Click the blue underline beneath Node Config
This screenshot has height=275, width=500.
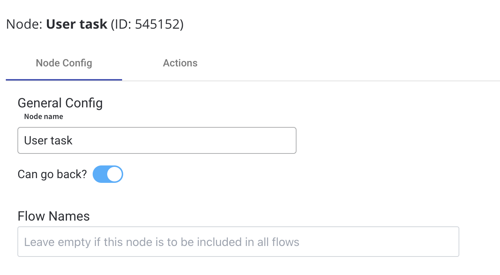(64, 79)
